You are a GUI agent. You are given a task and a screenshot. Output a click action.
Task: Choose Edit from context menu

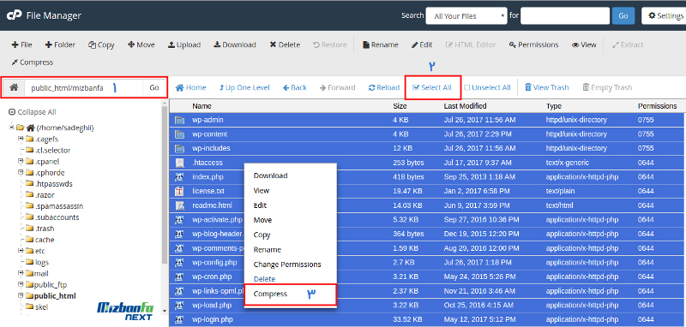(x=260, y=205)
